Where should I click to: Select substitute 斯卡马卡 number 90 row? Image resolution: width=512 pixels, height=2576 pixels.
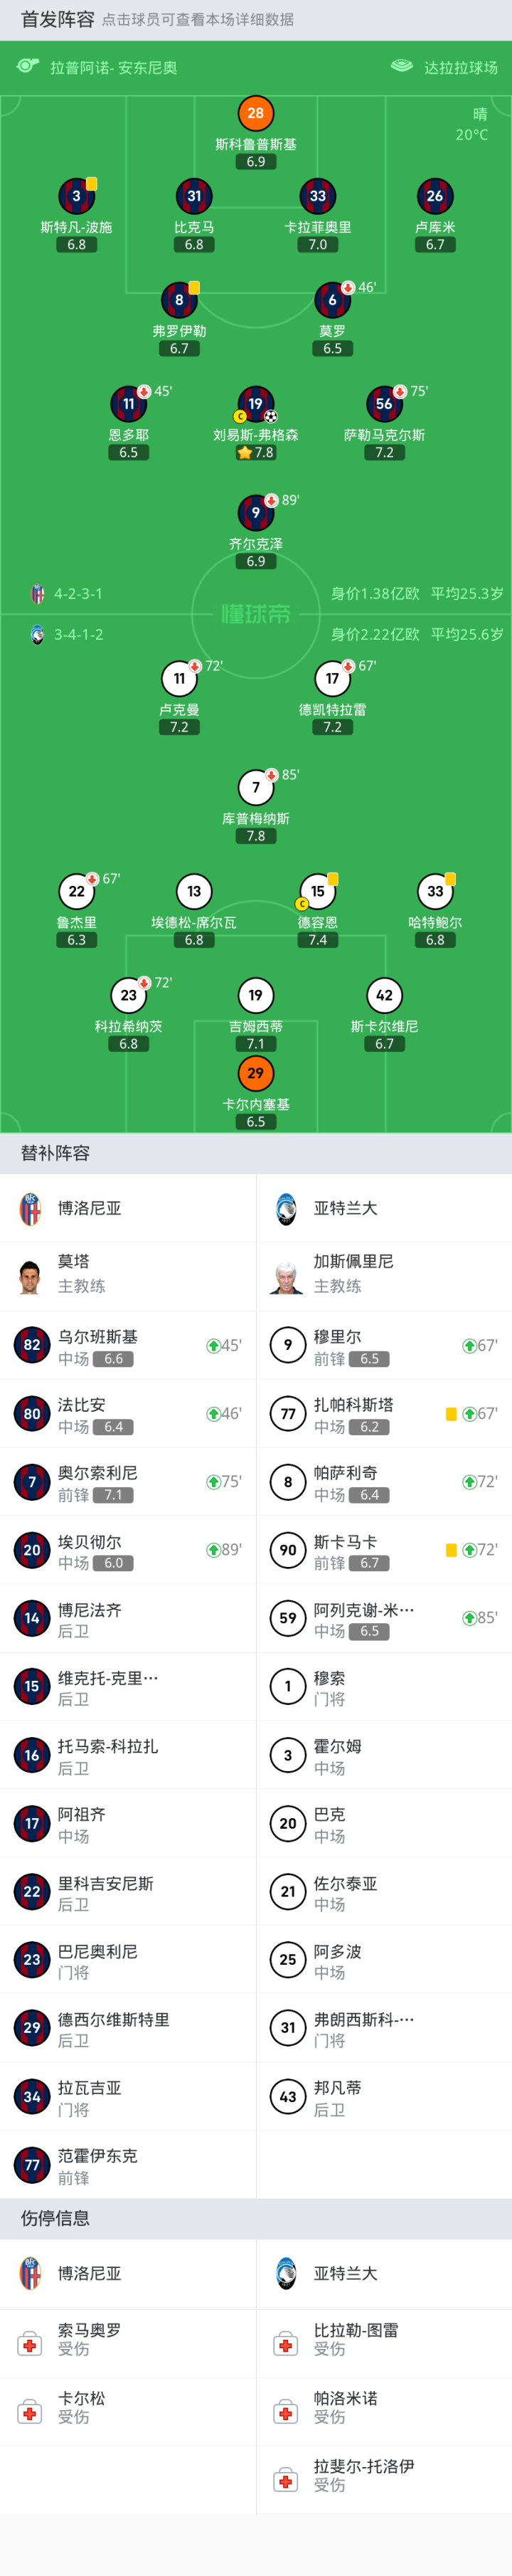(384, 1550)
